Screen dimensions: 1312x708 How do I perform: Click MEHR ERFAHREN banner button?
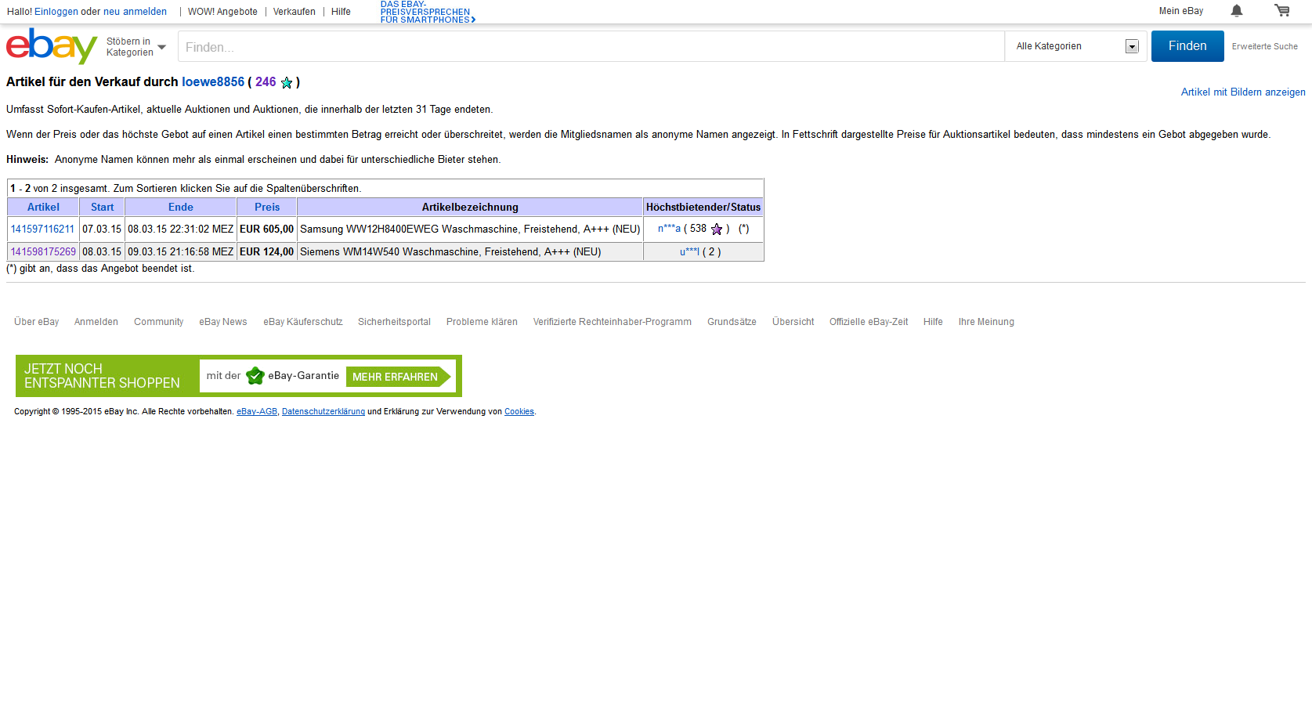coord(398,377)
